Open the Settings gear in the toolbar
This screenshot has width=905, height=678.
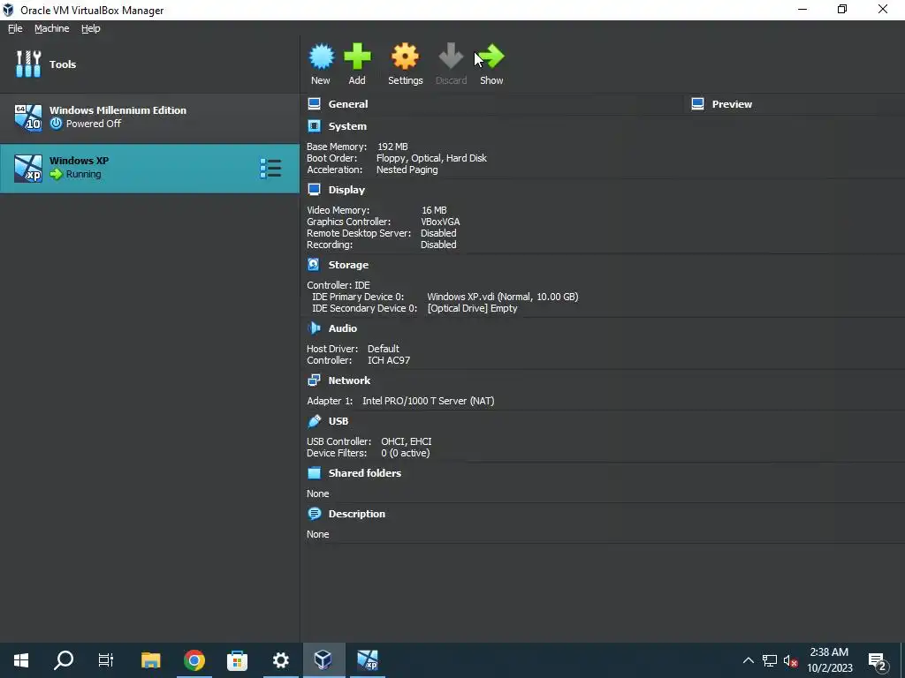pyautogui.click(x=405, y=56)
